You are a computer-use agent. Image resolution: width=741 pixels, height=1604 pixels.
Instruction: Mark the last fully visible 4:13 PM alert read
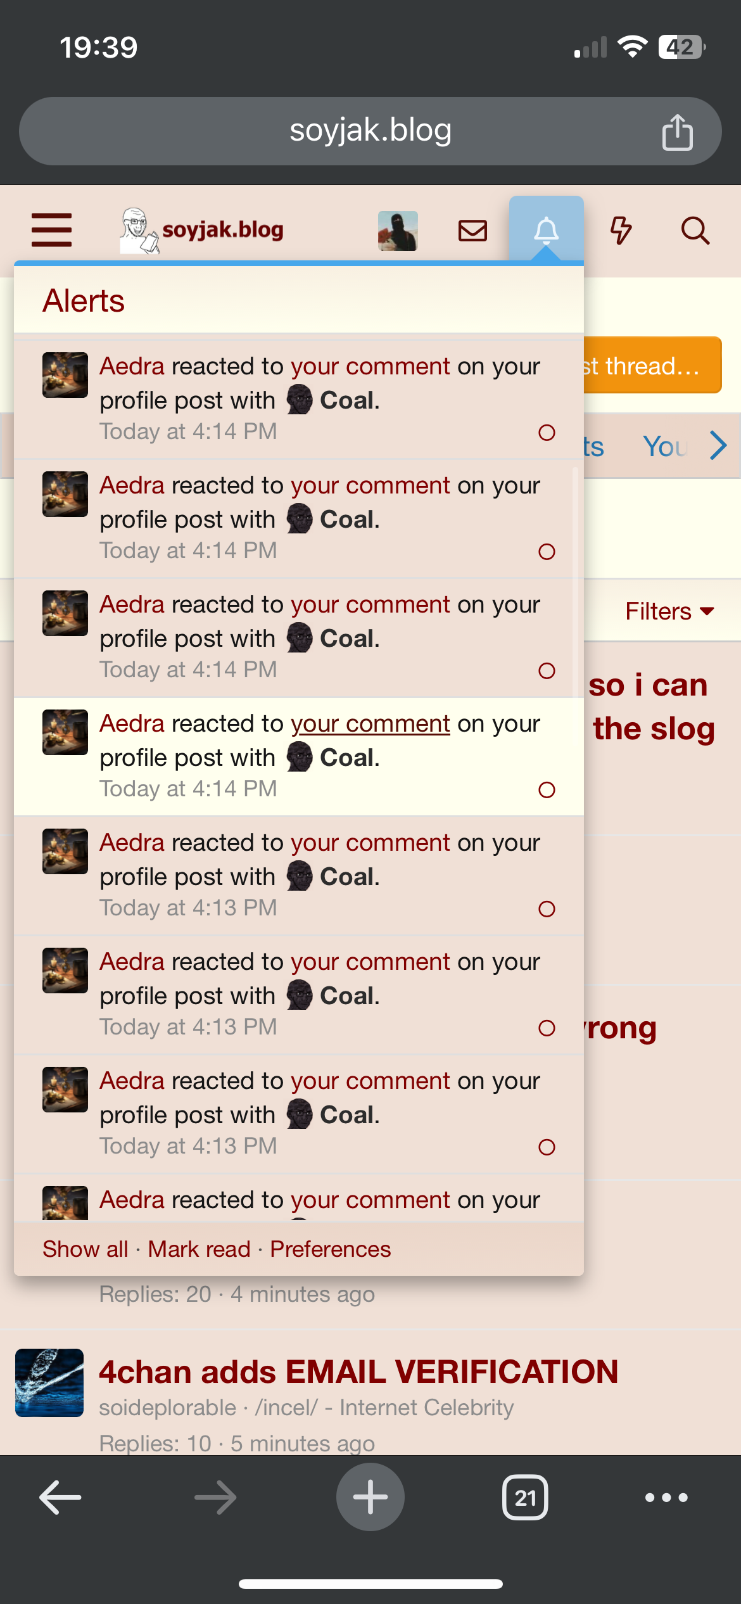pos(547,1147)
